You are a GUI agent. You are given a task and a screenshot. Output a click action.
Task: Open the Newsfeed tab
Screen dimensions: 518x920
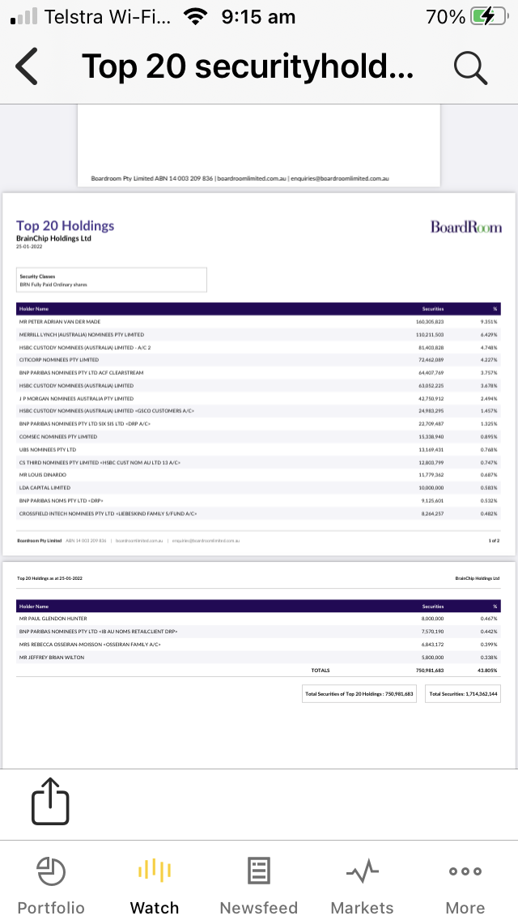(x=259, y=885)
